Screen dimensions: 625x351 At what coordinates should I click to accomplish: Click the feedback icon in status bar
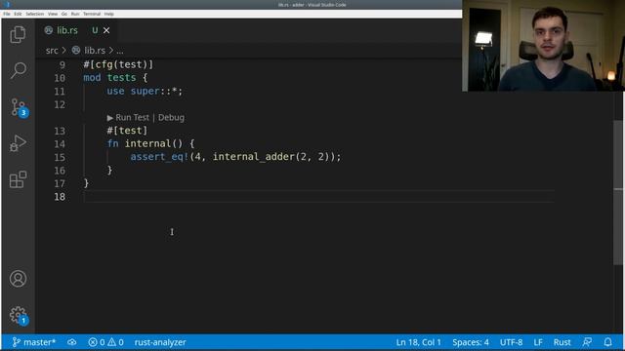click(587, 342)
